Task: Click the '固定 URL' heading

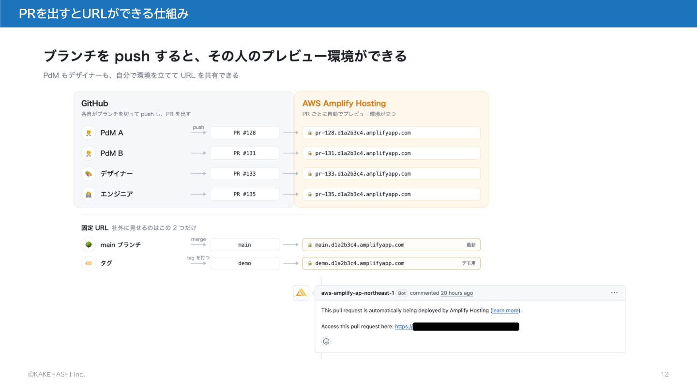Action: 95,228
